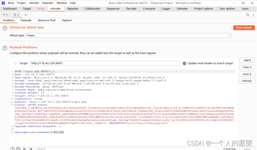Switch to the Resource Pool sub-tab
The height and width of the screenshot is (150, 257).
[47, 20]
